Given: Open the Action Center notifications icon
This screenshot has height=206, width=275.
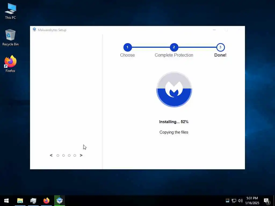Looking at the screenshot, I should [x=267, y=201].
